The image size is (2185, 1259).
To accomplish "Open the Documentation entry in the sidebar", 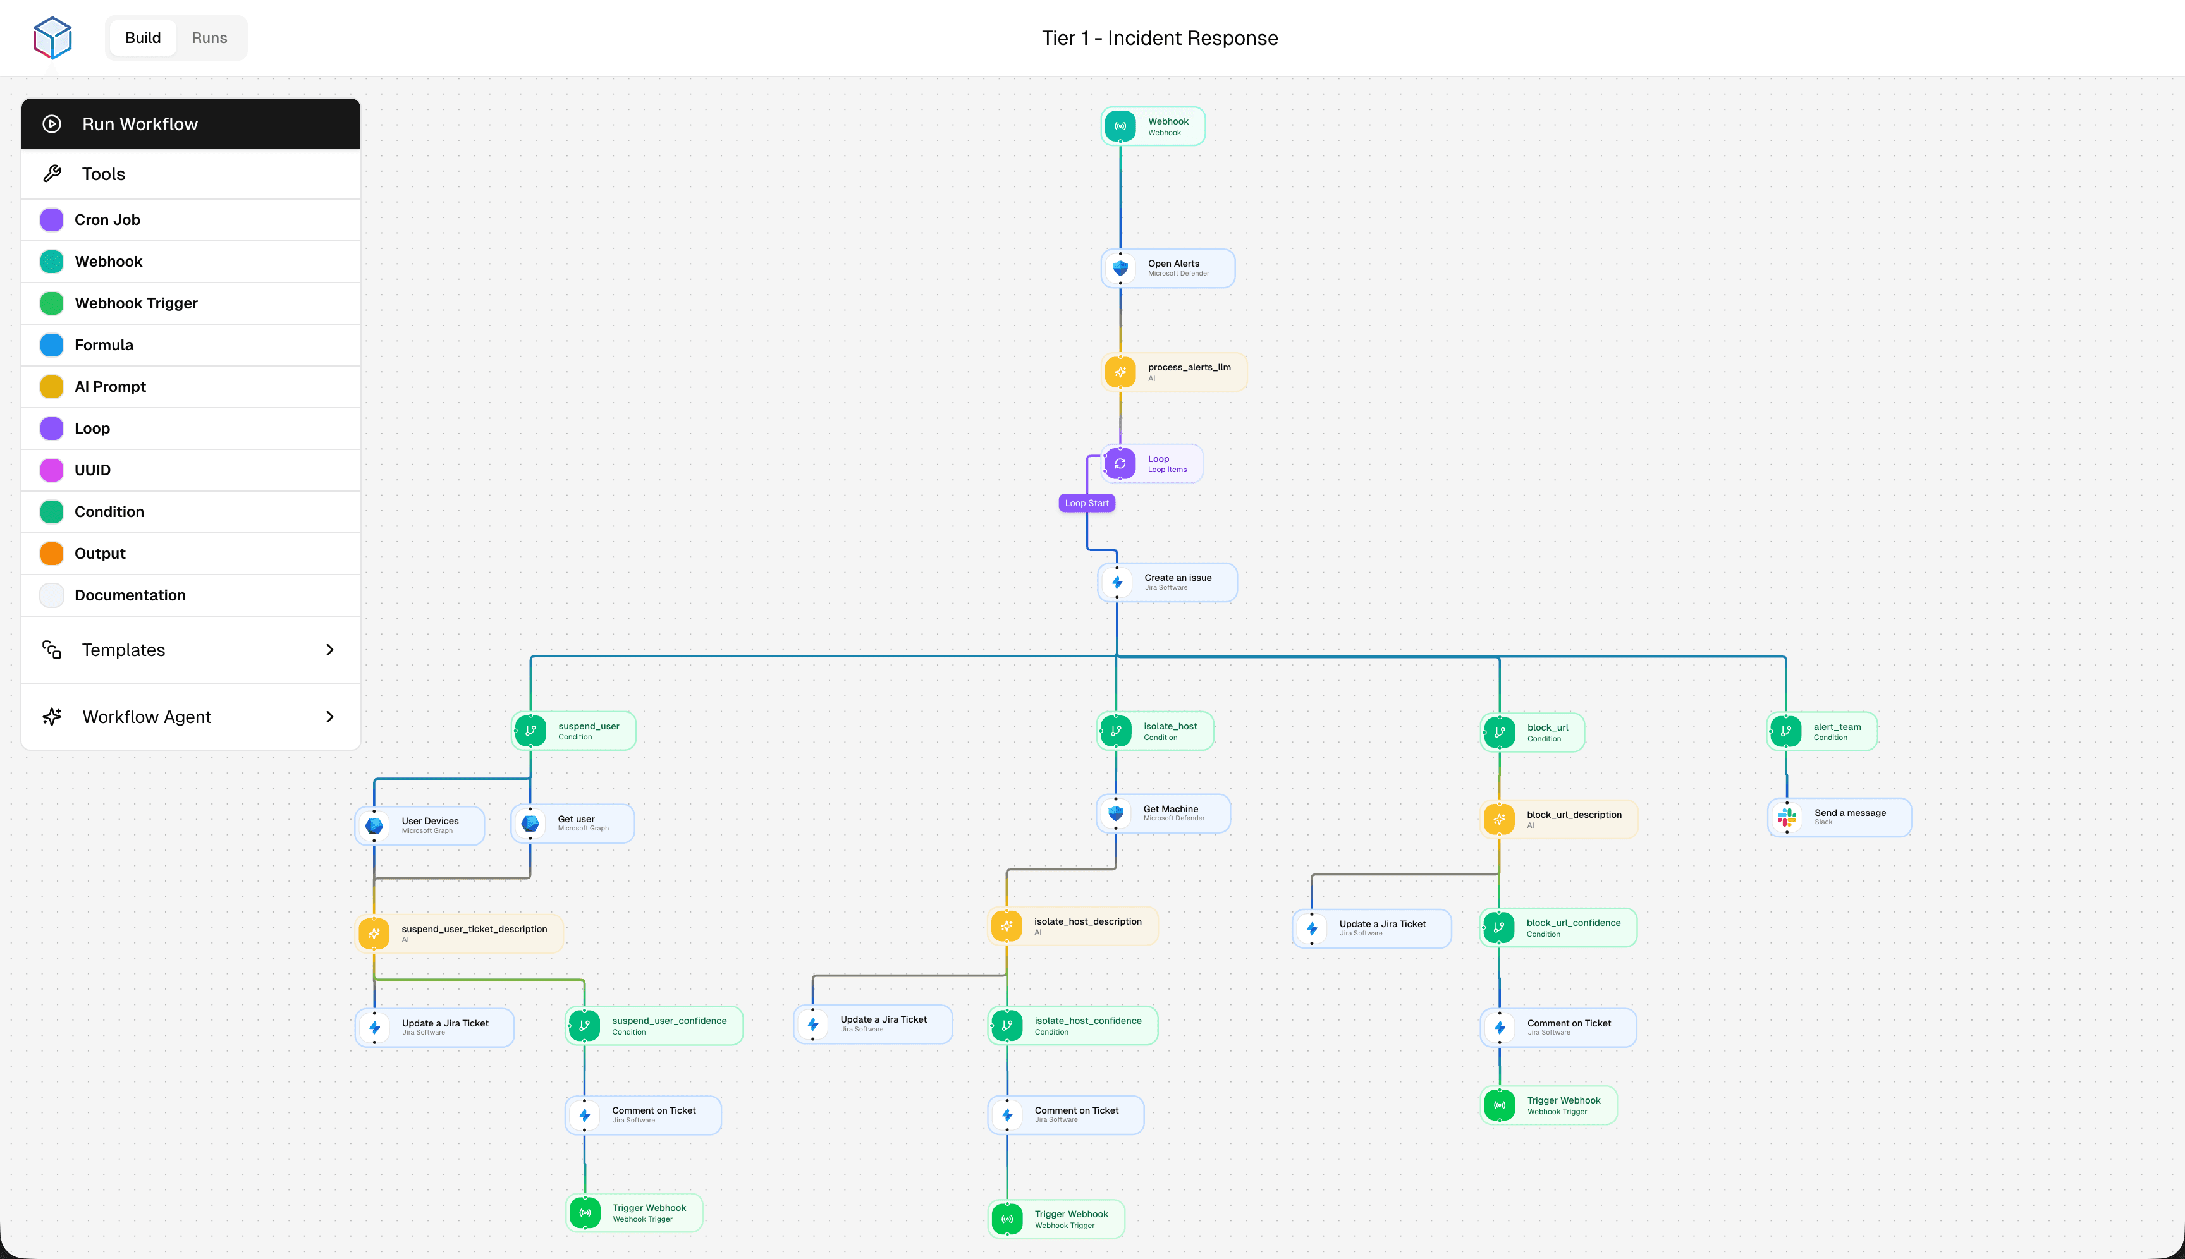I will point(130,595).
